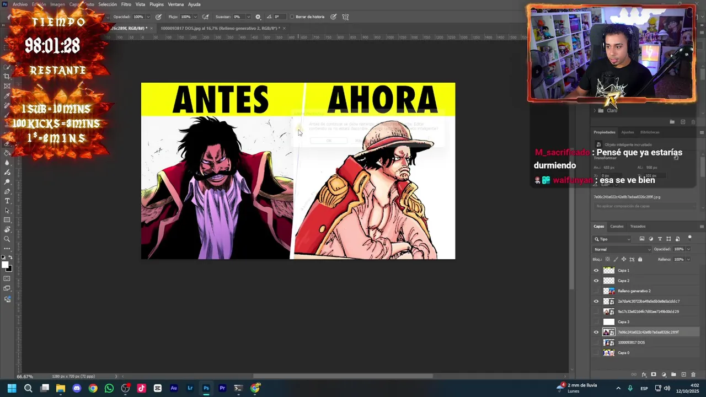The width and height of the screenshot is (706, 397).
Task: Filter layers by type (T) icon
Action: pos(660,239)
